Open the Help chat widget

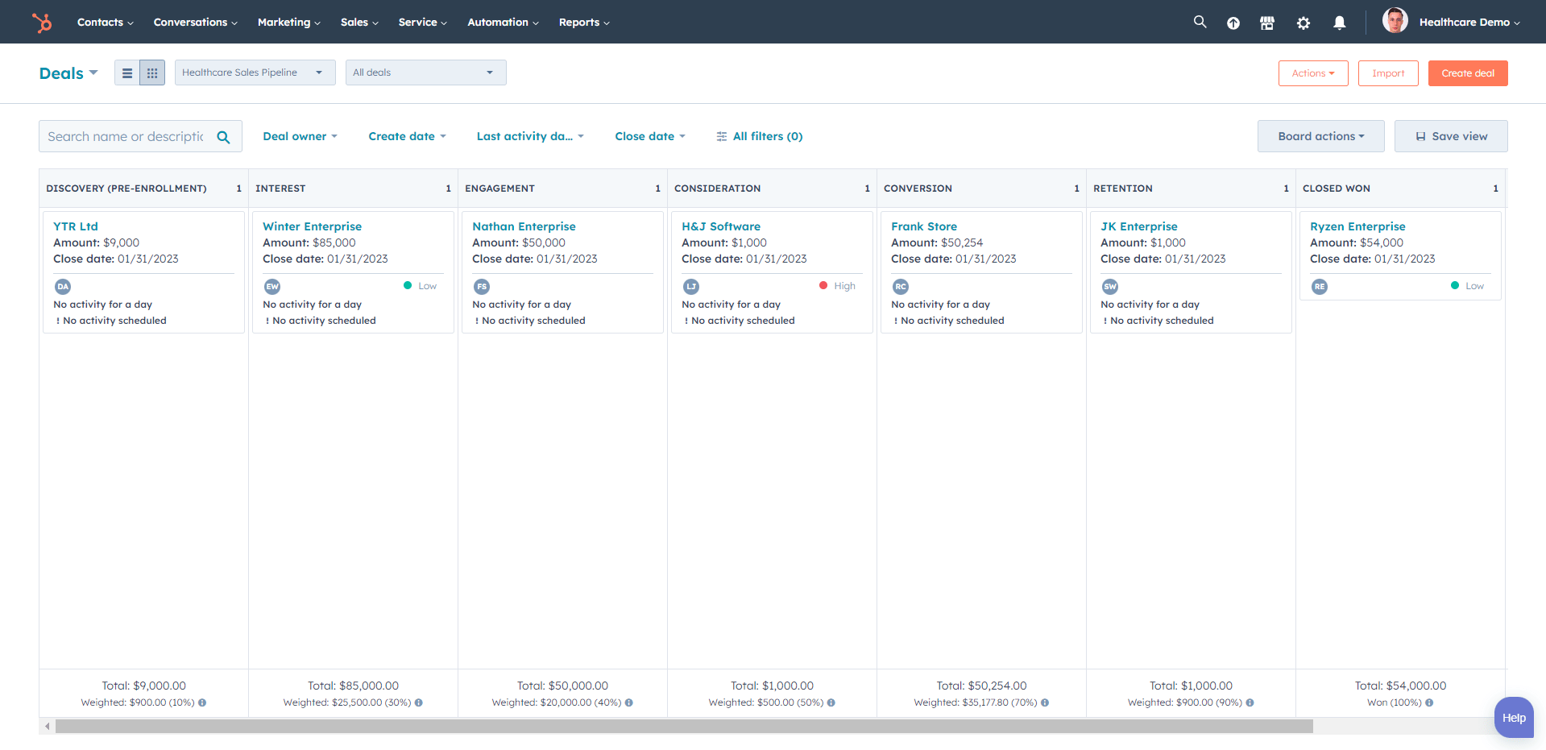[1514, 717]
